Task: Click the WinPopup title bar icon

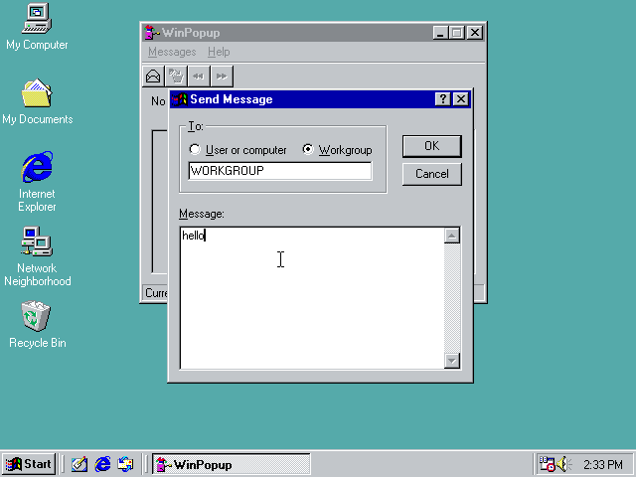Action: pyautogui.click(x=151, y=33)
